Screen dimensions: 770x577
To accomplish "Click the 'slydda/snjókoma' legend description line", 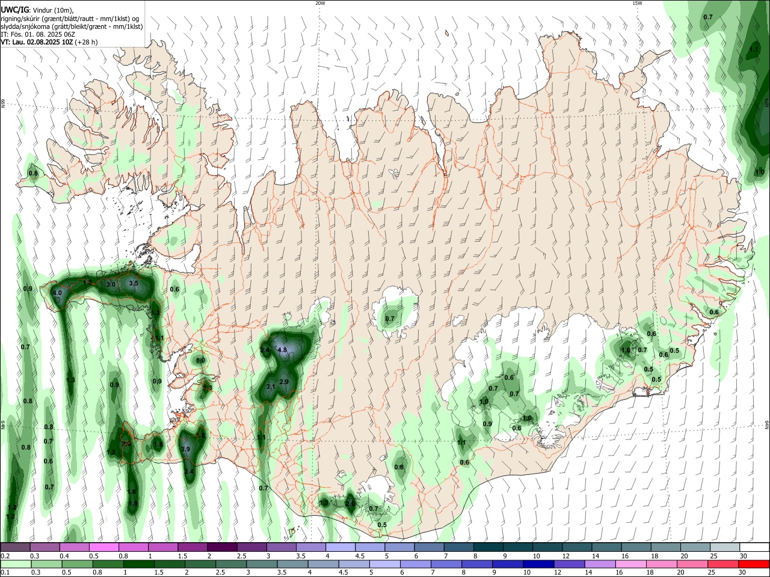I will point(72,26).
